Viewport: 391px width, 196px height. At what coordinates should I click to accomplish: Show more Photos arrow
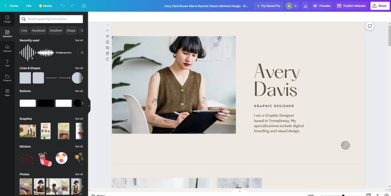tap(82, 186)
